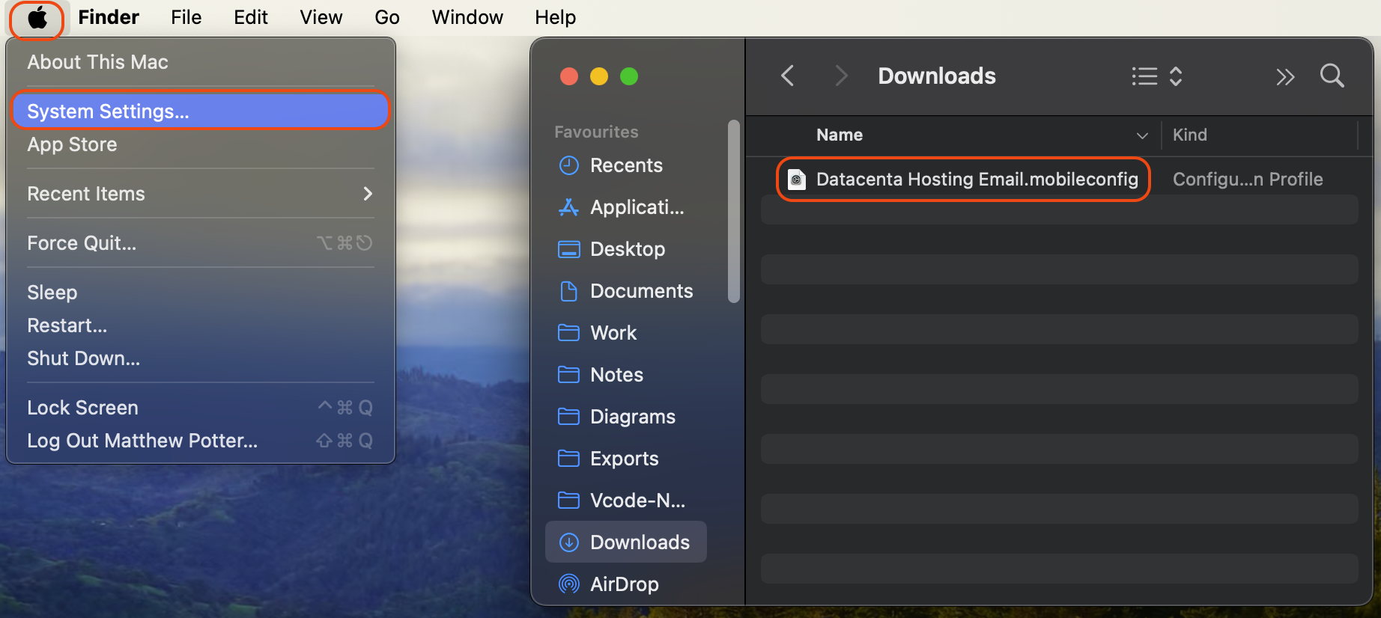Select Recents label in the sidebar

[627, 165]
